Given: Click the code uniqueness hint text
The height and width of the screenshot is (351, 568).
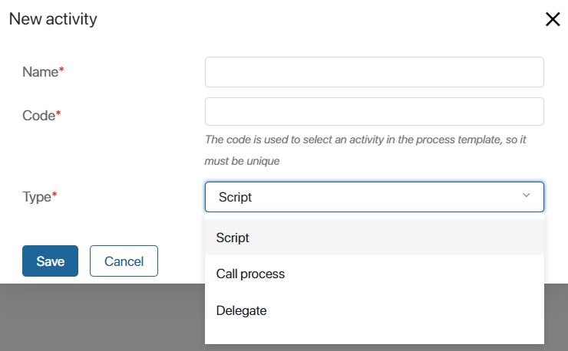Looking at the screenshot, I should tap(365, 150).
